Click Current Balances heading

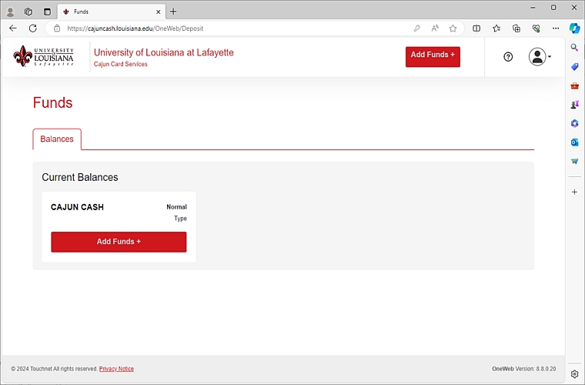80,177
